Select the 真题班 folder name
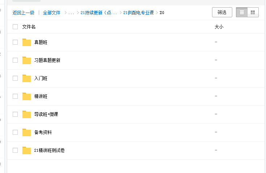Image resolution: width=266 pixels, height=173 pixels. point(41,42)
